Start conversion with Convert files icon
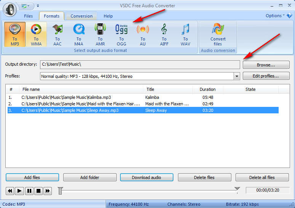Viewport: 295px width, 208px height. pos(218,35)
